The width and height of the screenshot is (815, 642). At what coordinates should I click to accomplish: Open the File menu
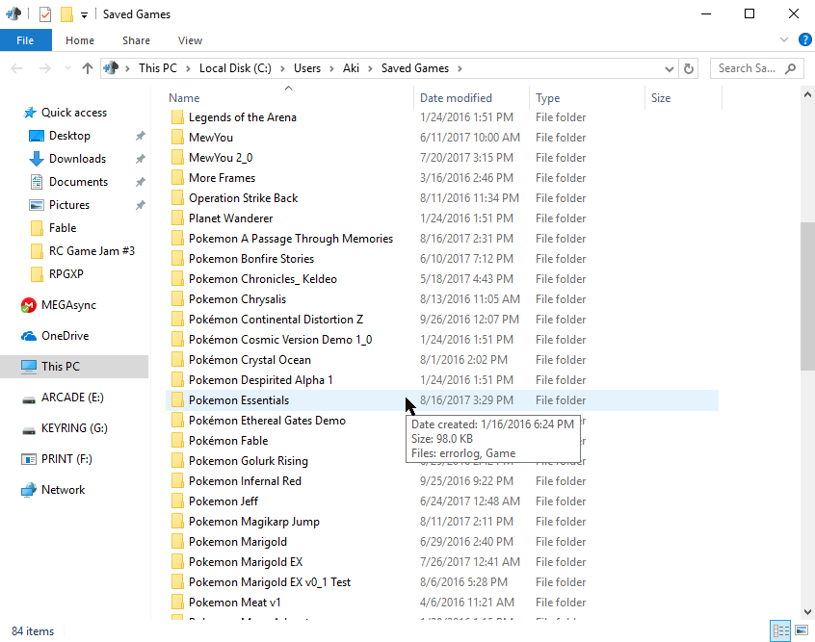click(x=25, y=40)
